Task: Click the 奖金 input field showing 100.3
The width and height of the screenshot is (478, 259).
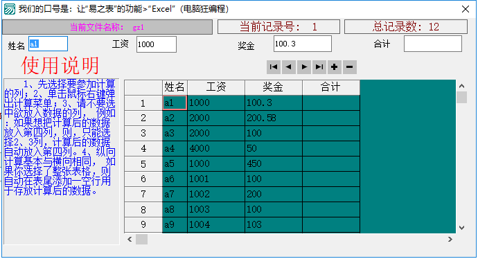Action: pos(303,44)
